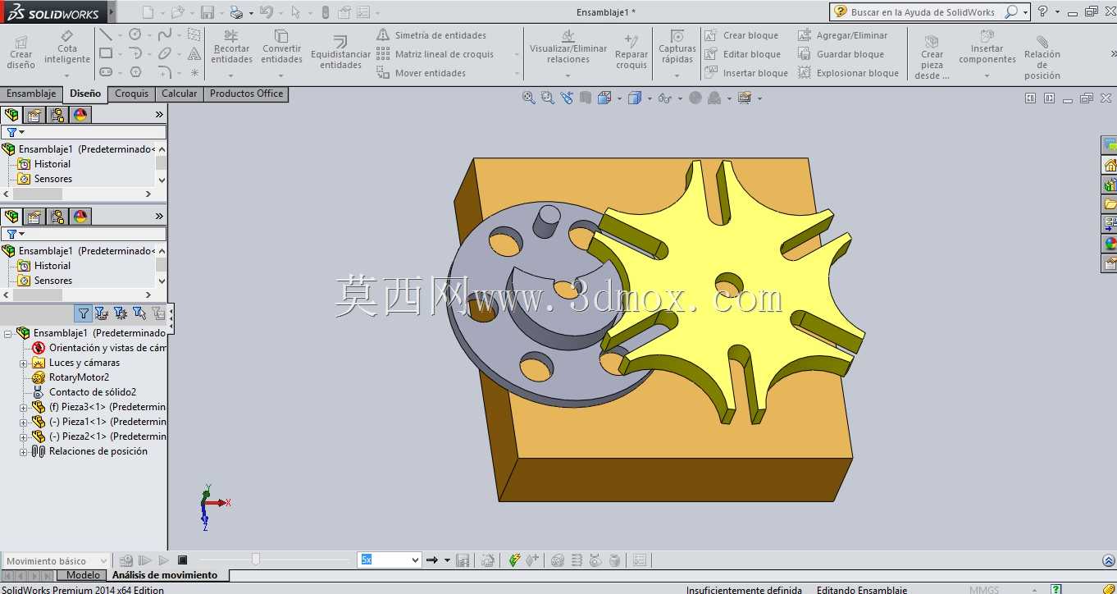Switch to the Croquis ribbon tab
The image size is (1117, 594).
[131, 94]
